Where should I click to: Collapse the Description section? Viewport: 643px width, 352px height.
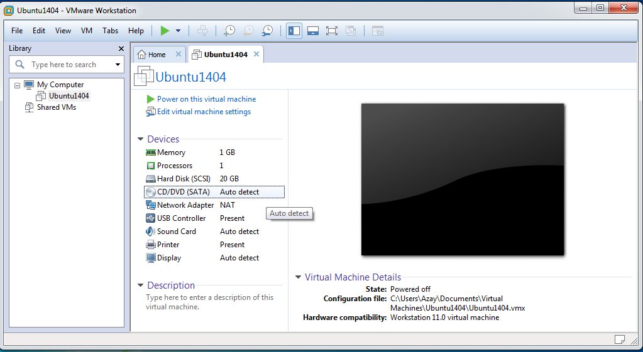pyautogui.click(x=141, y=285)
